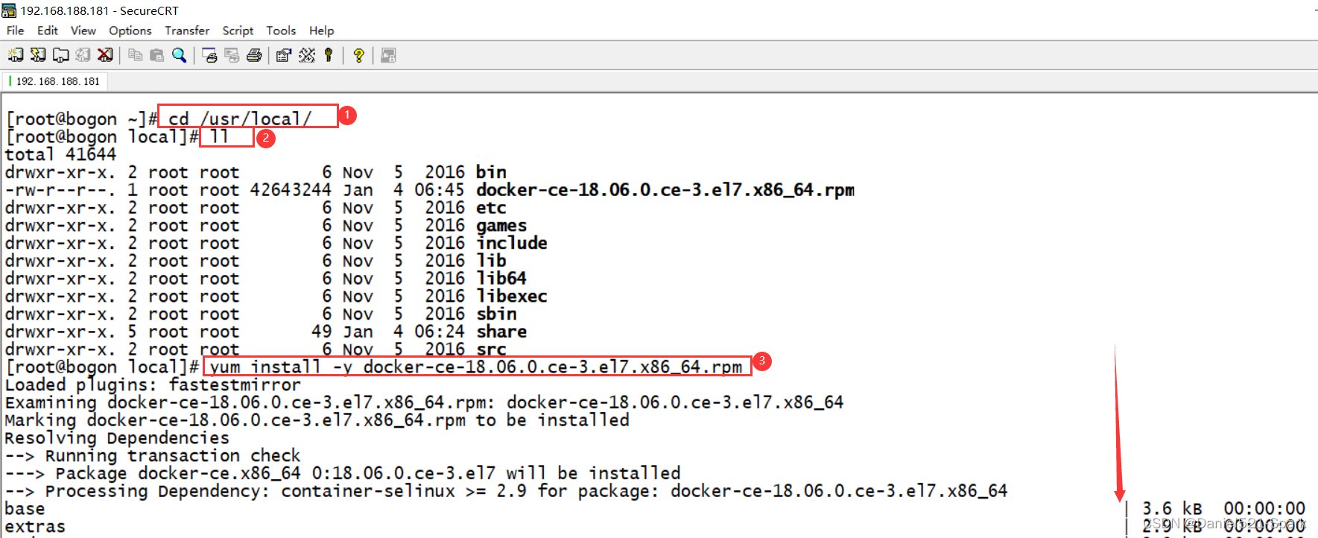Click the 'cd /usr/local/' command text
The height and width of the screenshot is (538, 1318).
click(239, 118)
